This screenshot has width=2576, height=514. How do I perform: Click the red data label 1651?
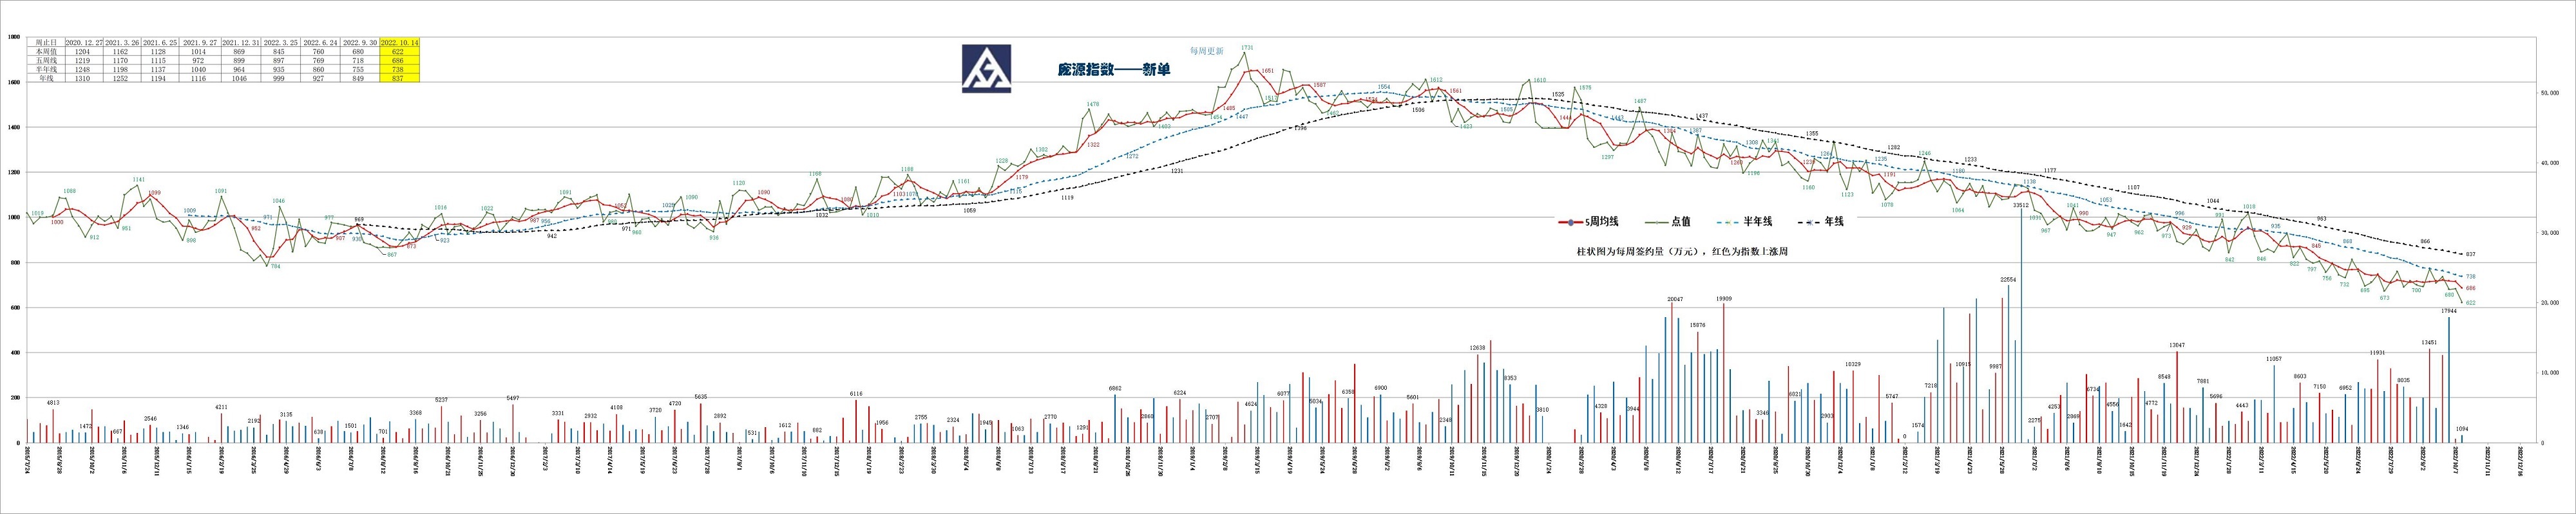1268,71
